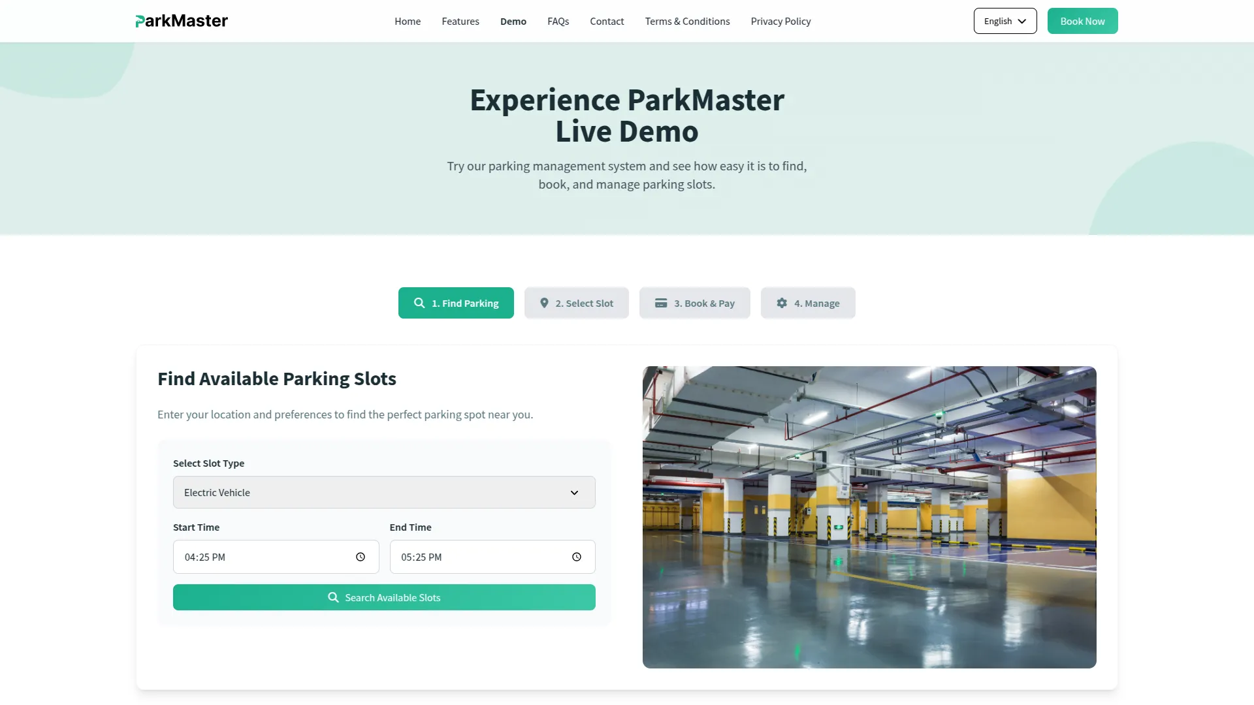1254x705 pixels.
Task: Click the credit card icon on Book & Pay step
Action: coord(662,303)
